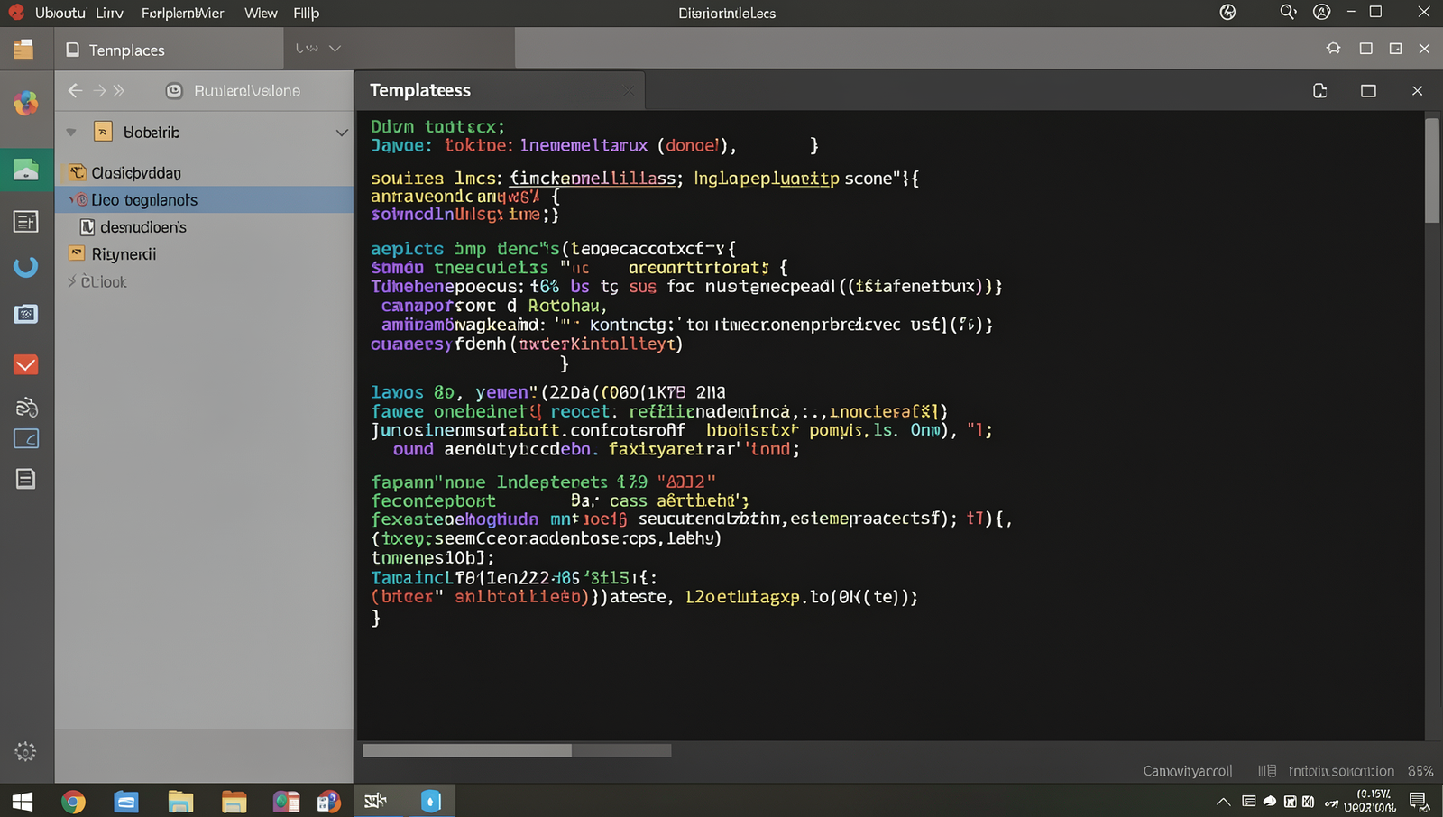Open the blue window app in the taskbar
1443x817 pixels.
click(x=125, y=801)
